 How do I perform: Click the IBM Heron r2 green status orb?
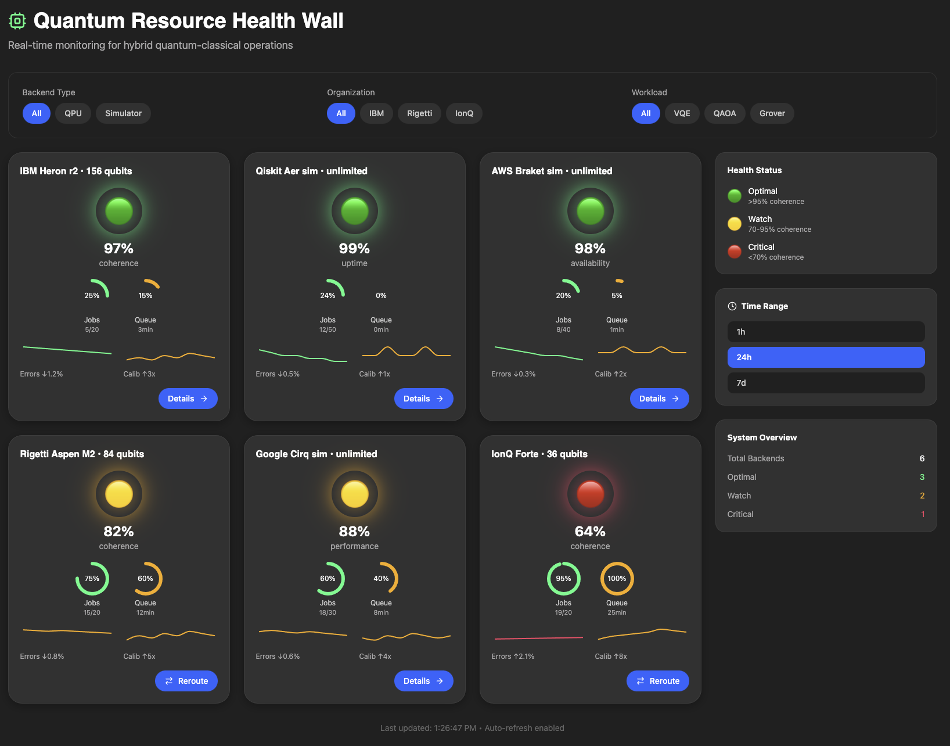coord(119,211)
